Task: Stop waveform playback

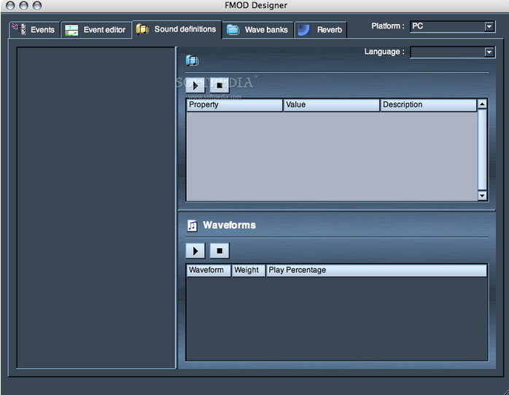Action: coord(219,250)
